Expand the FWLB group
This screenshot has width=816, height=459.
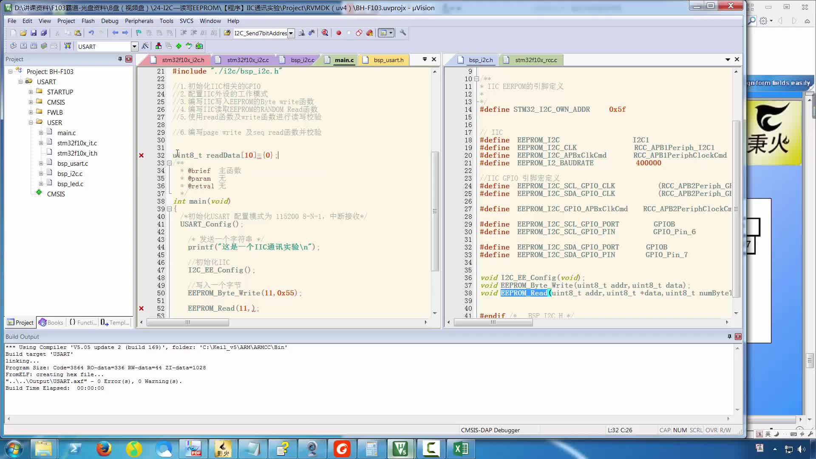coord(31,112)
